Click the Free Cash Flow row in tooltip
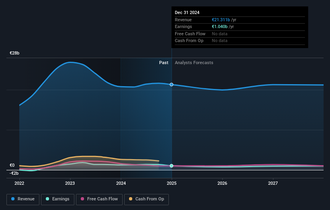 (240, 34)
